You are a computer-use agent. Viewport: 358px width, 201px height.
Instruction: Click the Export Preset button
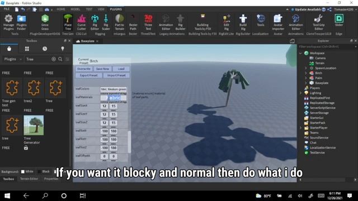tap(88, 75)
